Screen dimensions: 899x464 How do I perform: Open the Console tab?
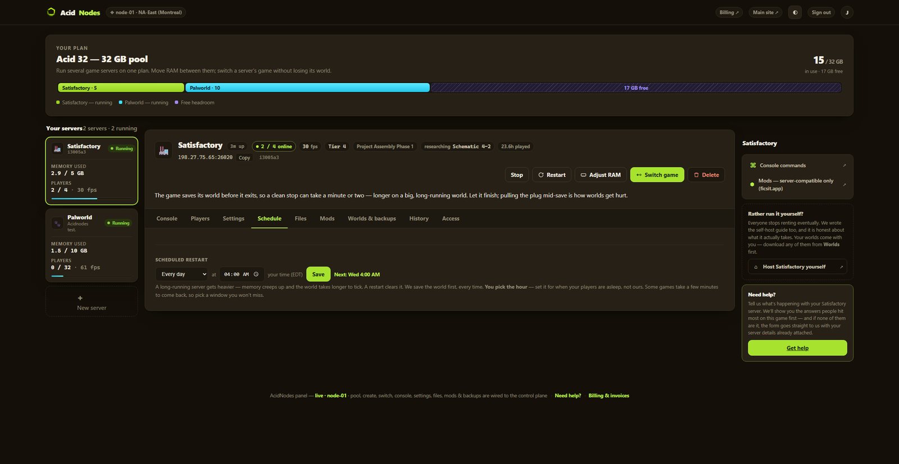click(x=167, y=219)
